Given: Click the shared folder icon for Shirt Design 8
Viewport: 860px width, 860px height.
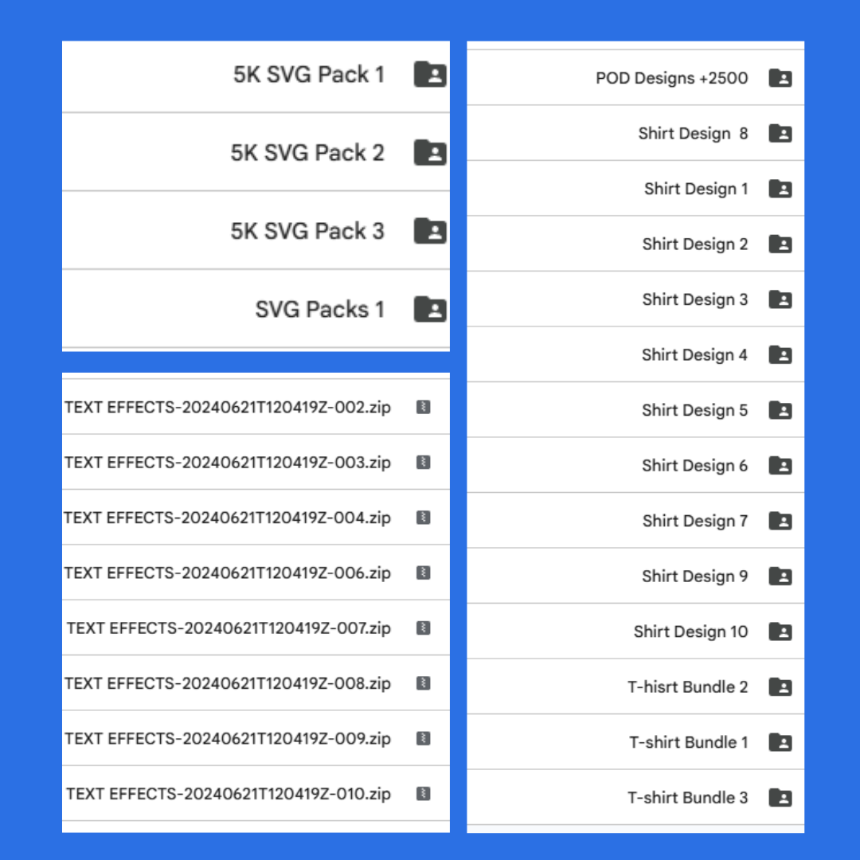Looking at the screenshot, I should [780, 133].
